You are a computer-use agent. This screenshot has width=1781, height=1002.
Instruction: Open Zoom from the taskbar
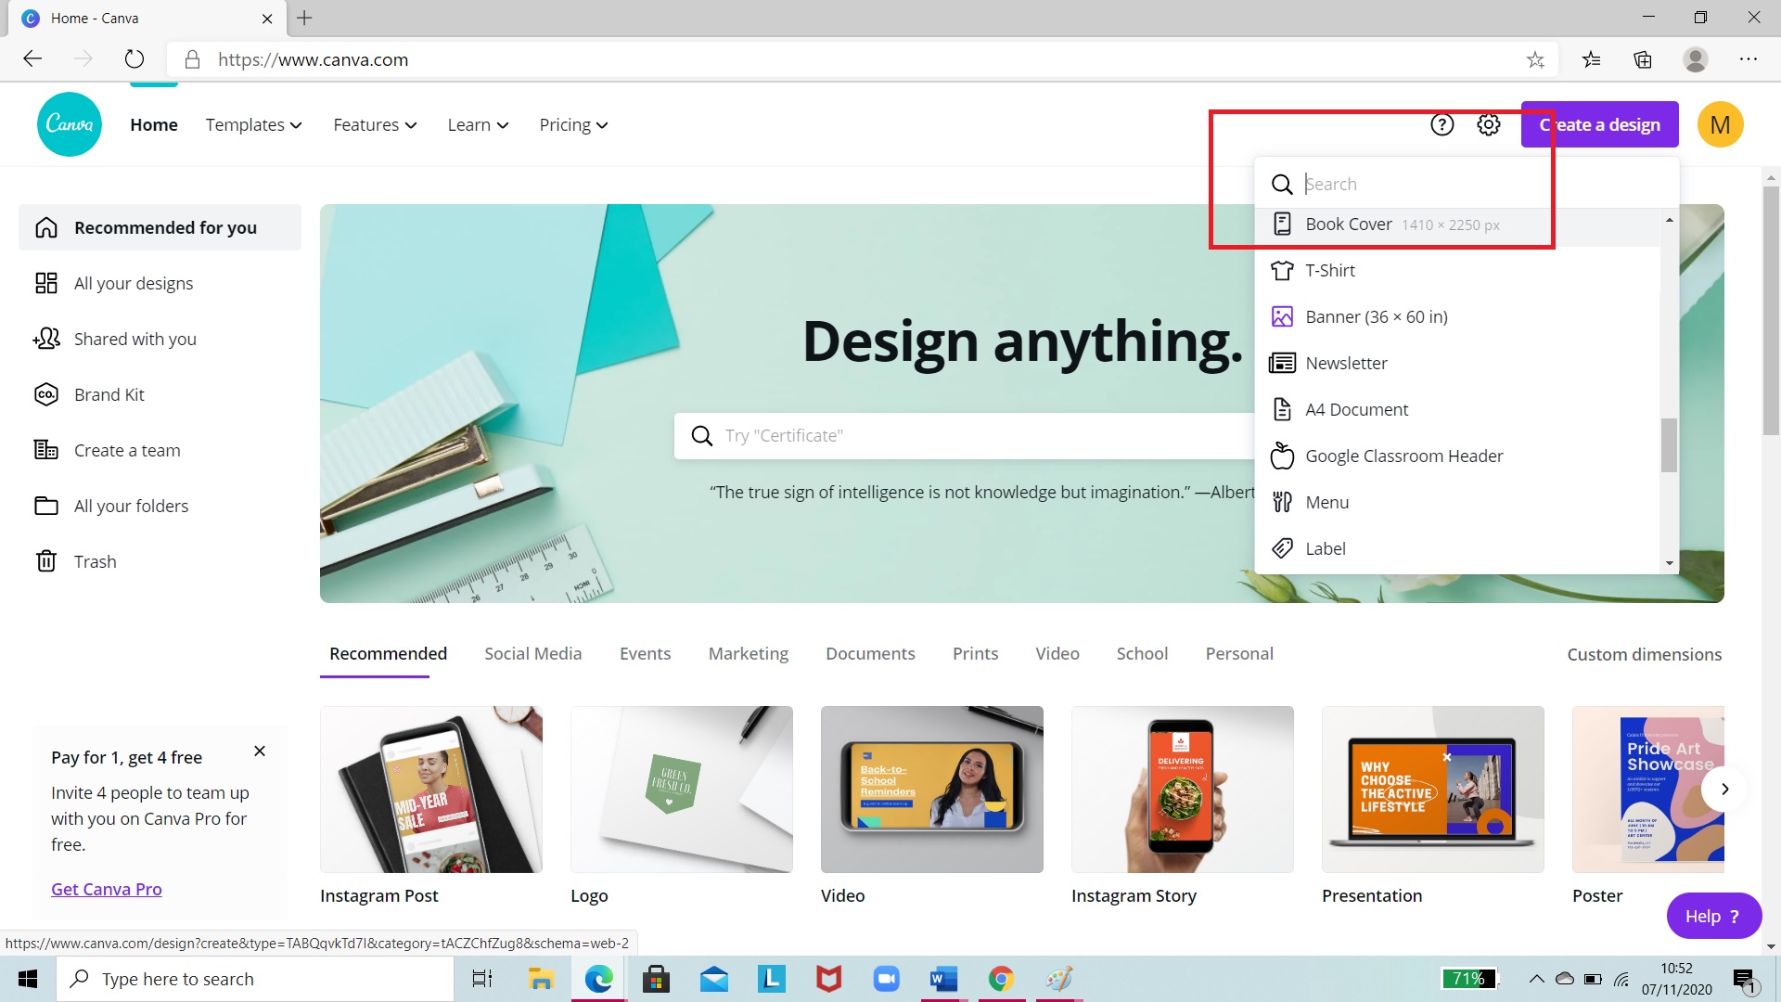[x=886, y=979]
